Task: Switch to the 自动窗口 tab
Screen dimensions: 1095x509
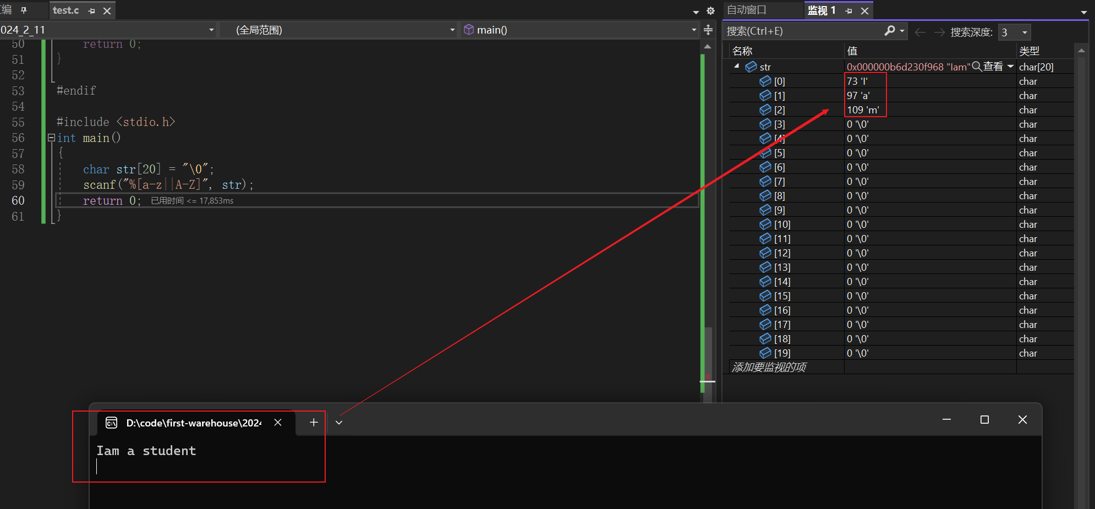Action: [747, 10]
